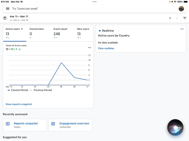This screenshot has height=141, width=189.
Task: Open the View realtime link
Action: tap(106, 48)
